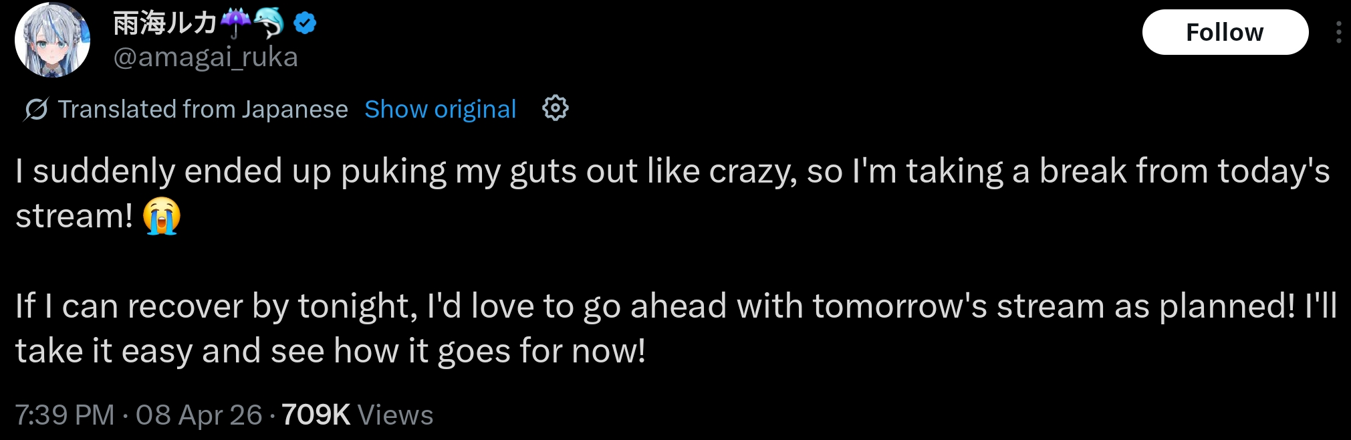Image resolution: width=1351 pixels, height=440 pixels.
Task: Click the crying face emoji
Action: click(x=162, y=216)
